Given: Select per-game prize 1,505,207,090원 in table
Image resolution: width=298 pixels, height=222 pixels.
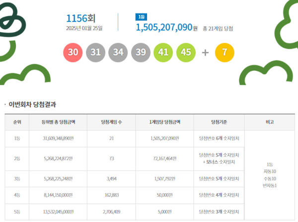Looking at the screenshot, I should [x=165, y=138].
